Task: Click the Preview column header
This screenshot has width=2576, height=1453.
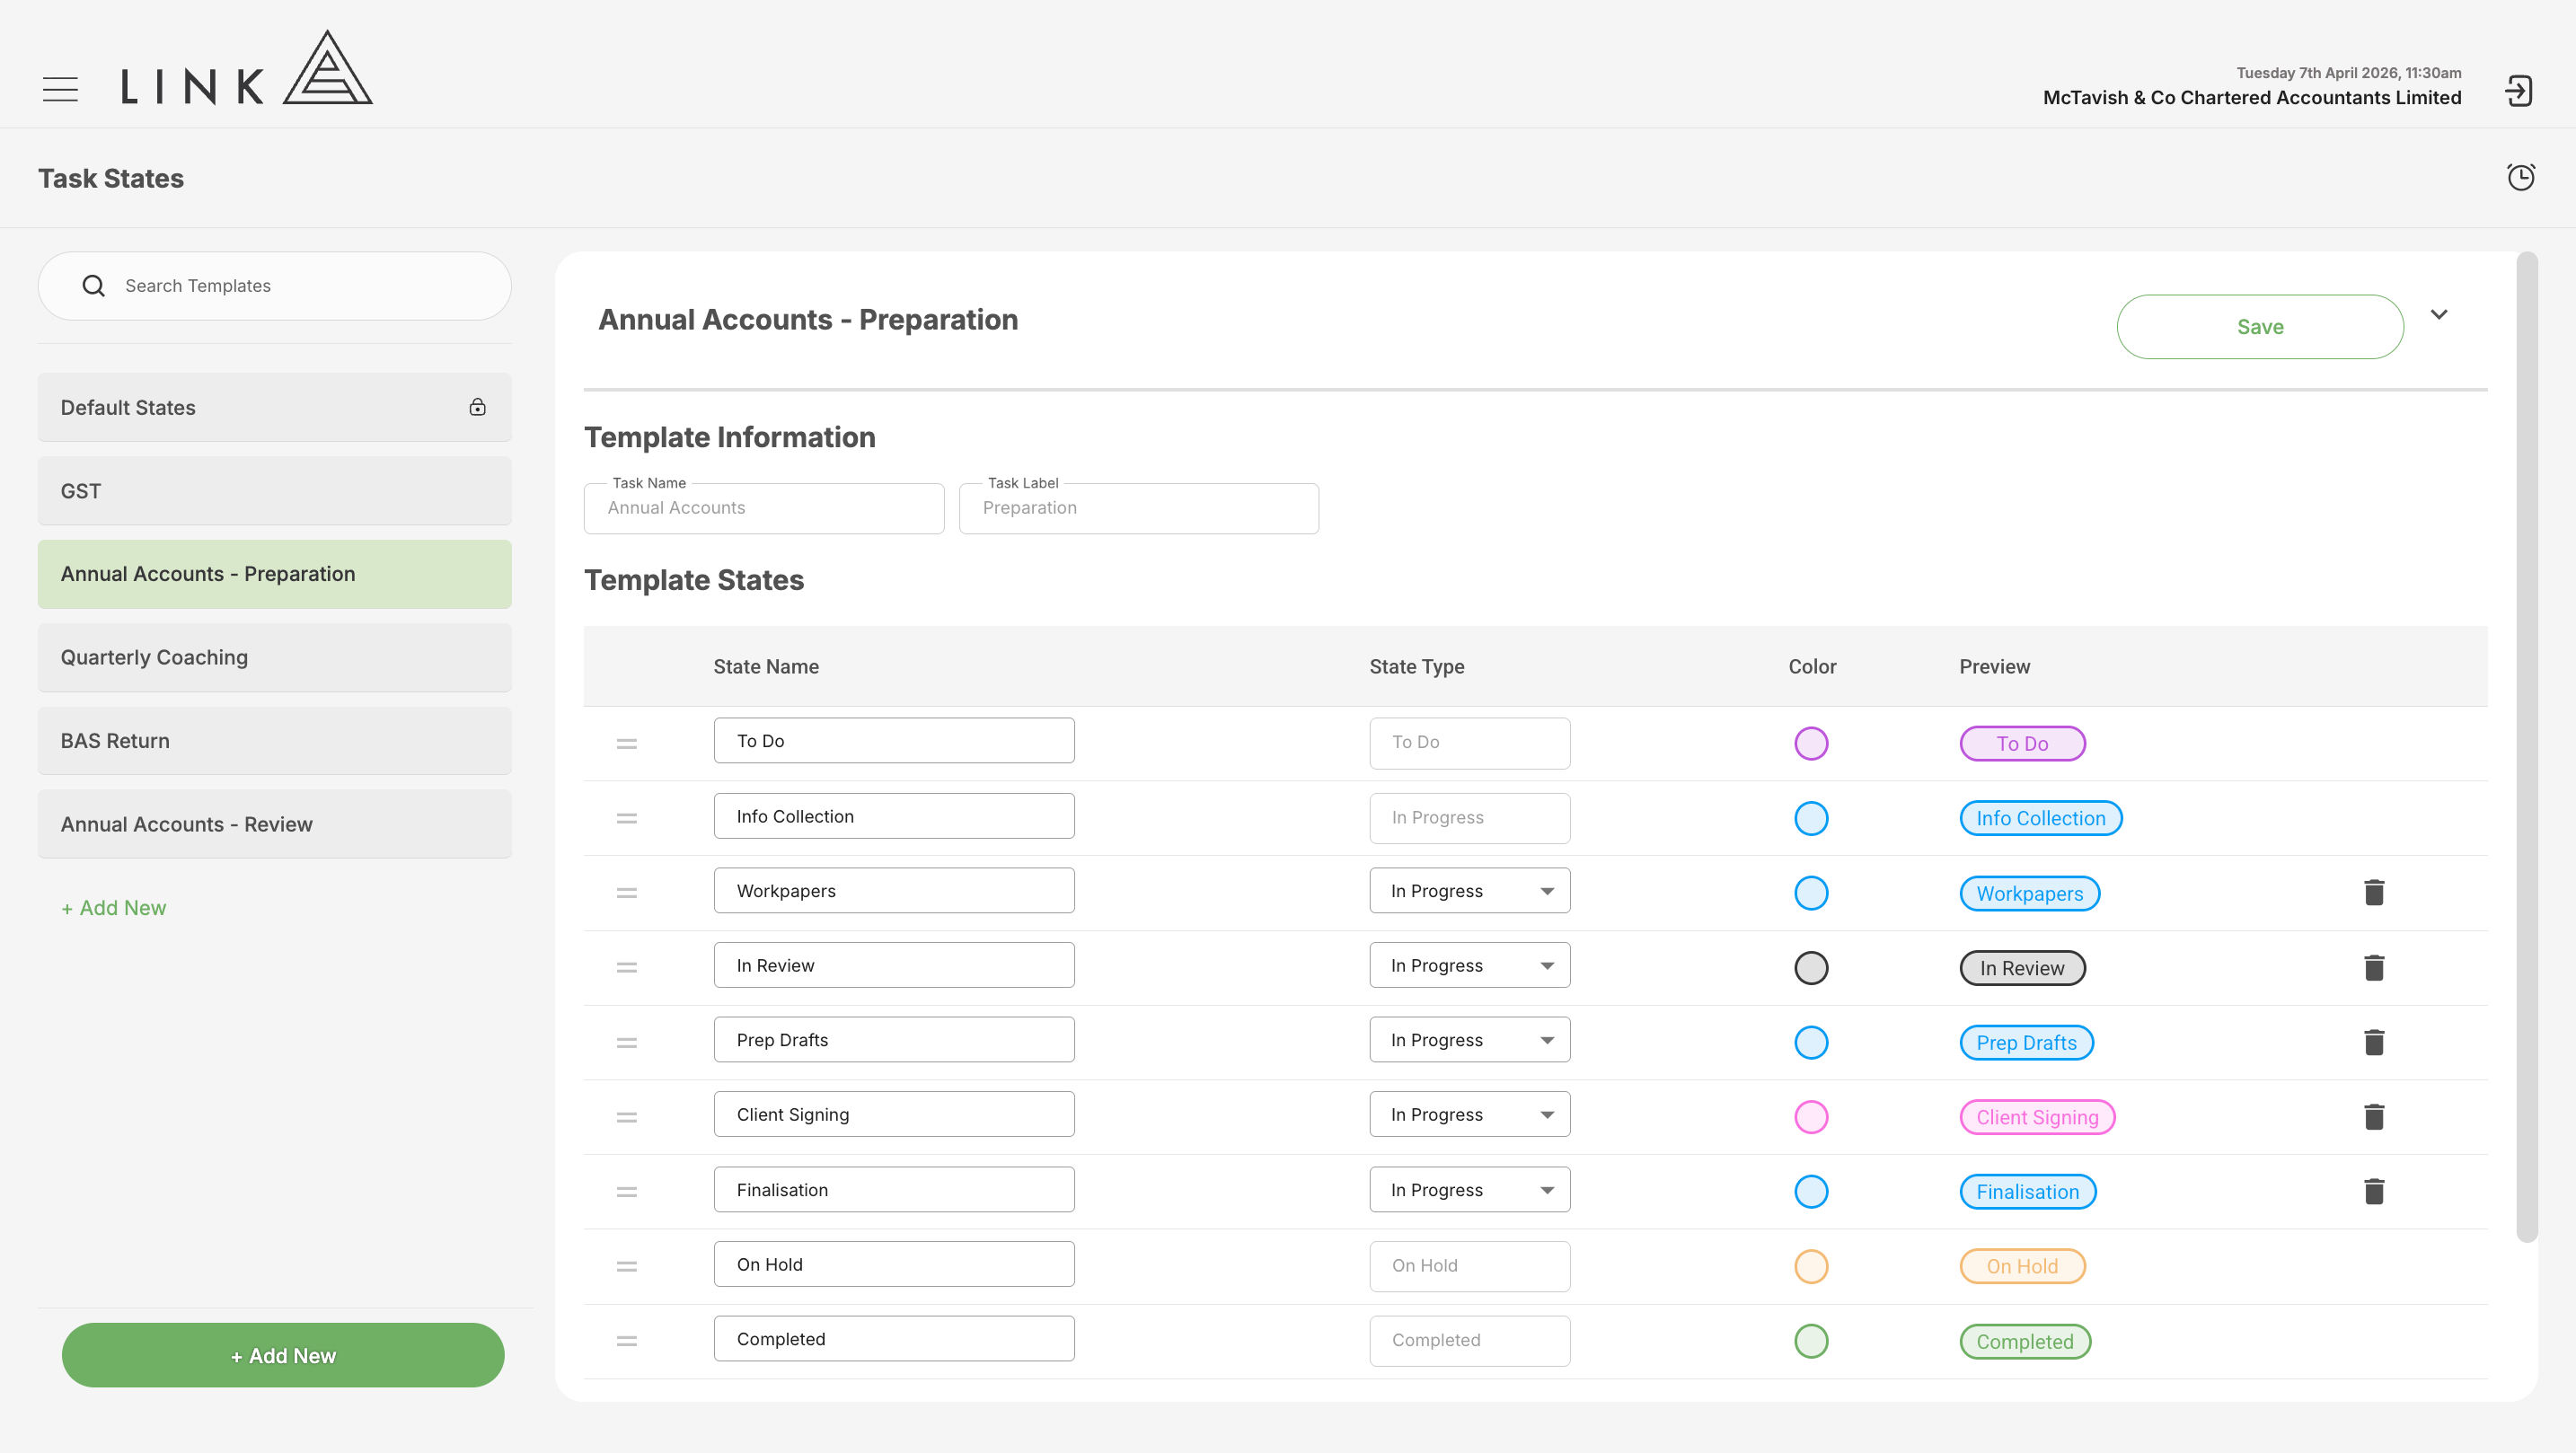Action: 1993,667
